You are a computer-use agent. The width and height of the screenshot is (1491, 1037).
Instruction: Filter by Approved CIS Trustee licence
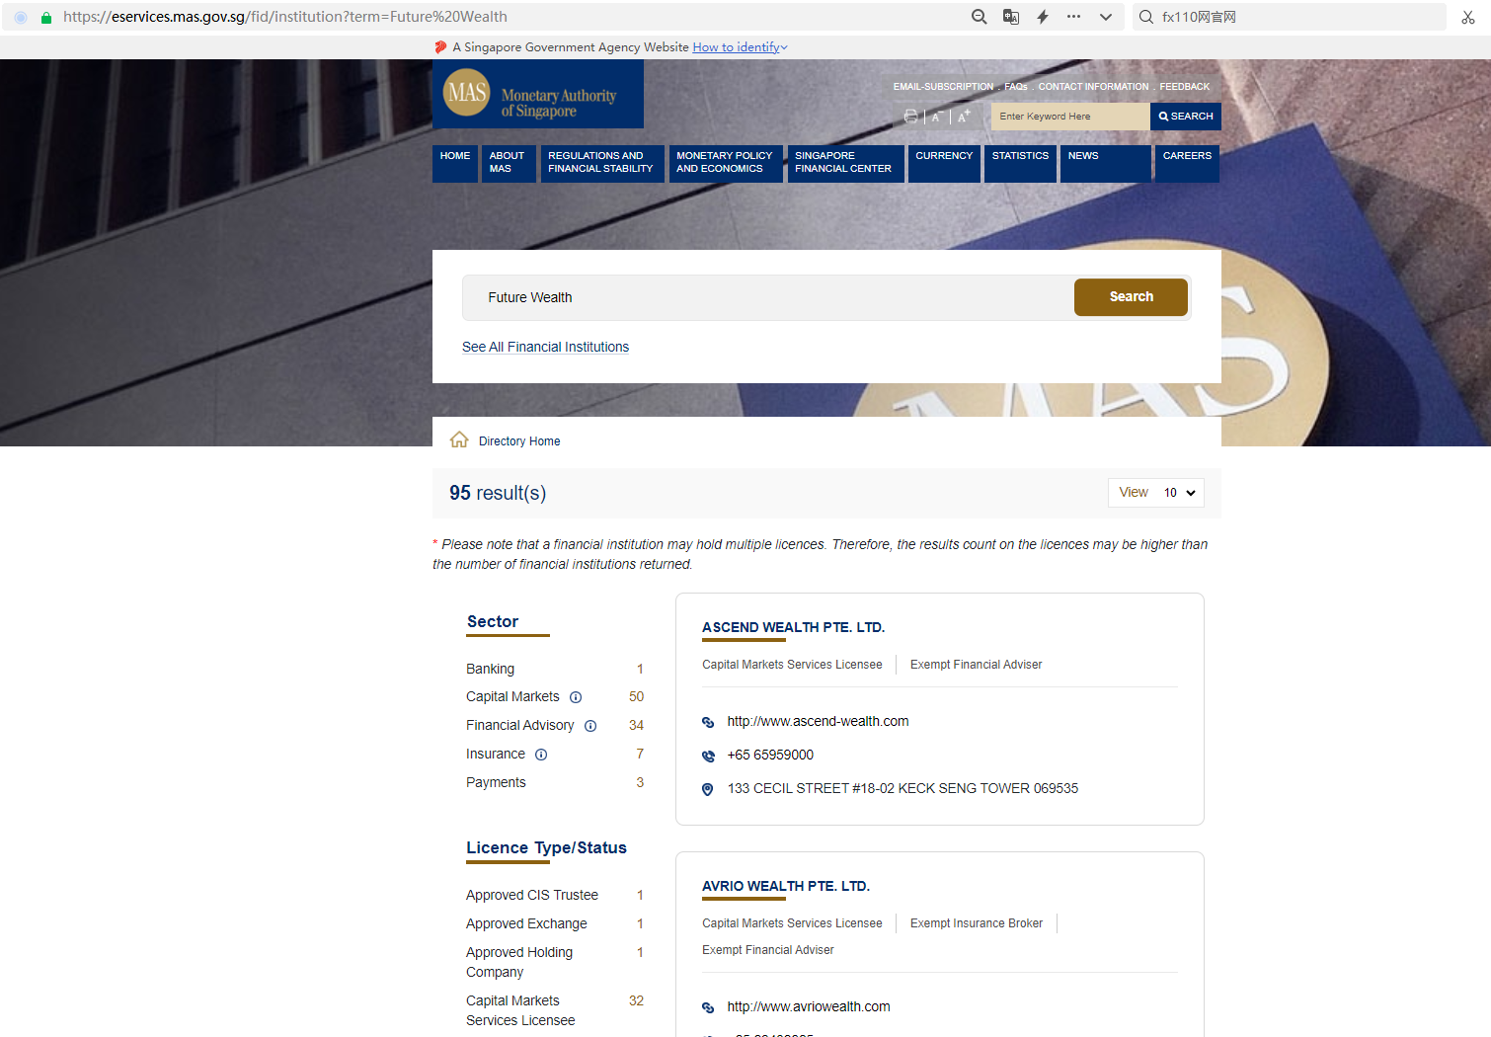532,896
